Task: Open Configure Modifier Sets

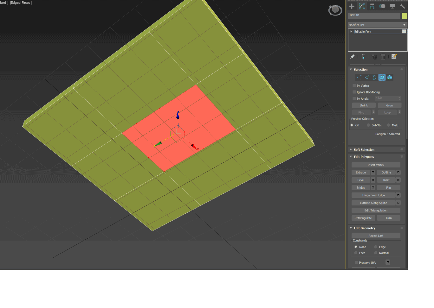Action: pyautogui.click(x=394, y=57)
